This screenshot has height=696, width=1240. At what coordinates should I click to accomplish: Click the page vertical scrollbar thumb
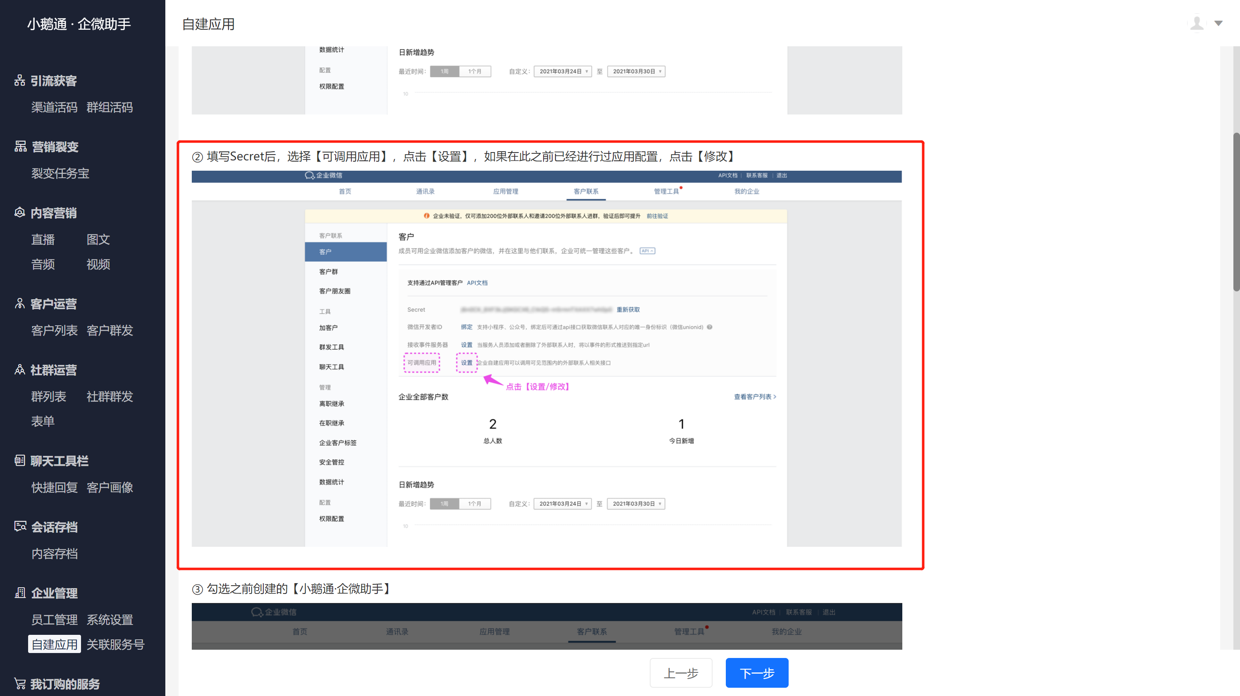(x=1236, y=211)
